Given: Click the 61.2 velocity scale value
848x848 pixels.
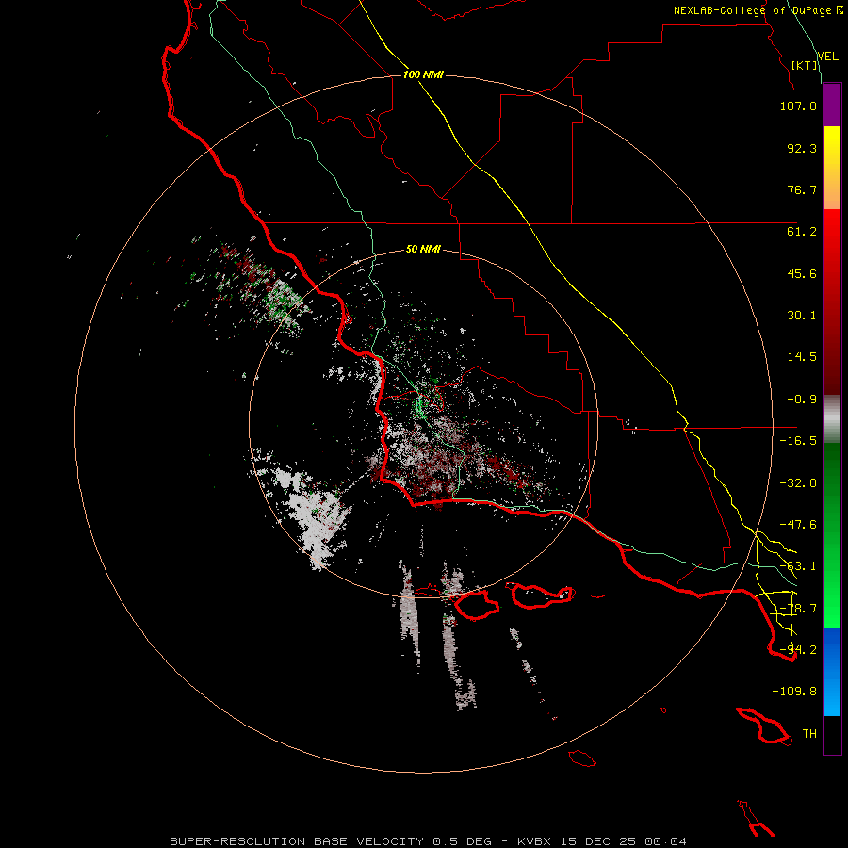Looking at the screenshot, I should click(x=802, y=232).
